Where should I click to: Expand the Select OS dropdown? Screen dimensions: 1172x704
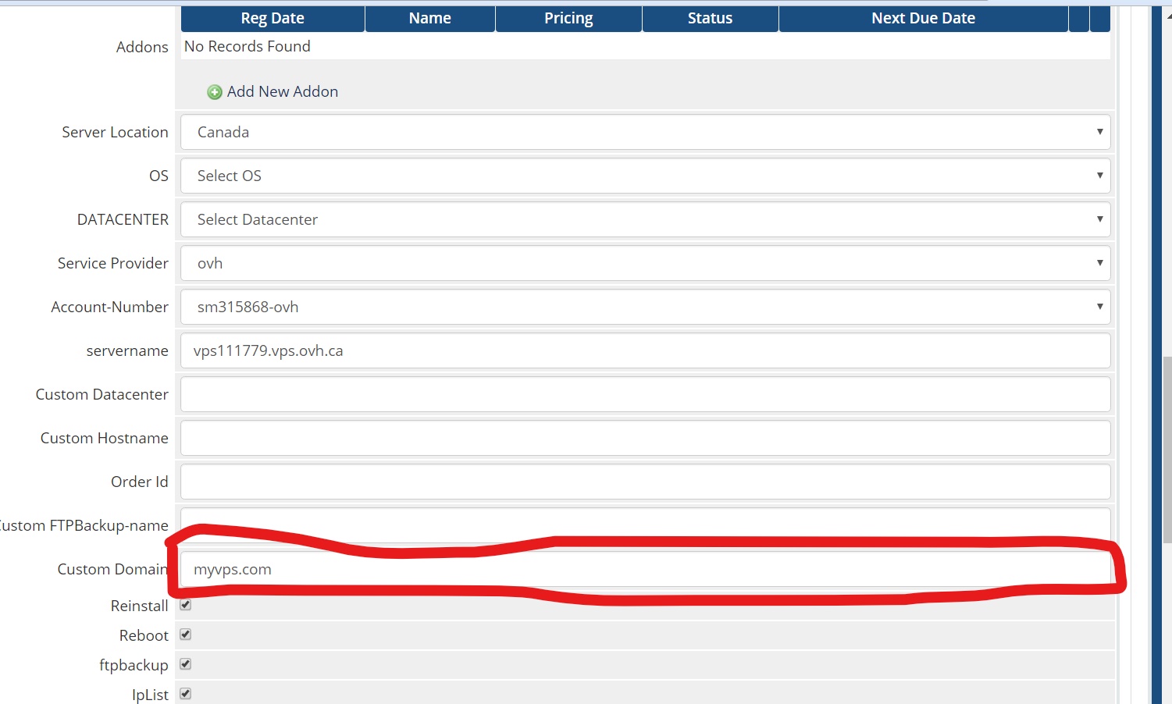pyautogui.click(x=645, y=176)
